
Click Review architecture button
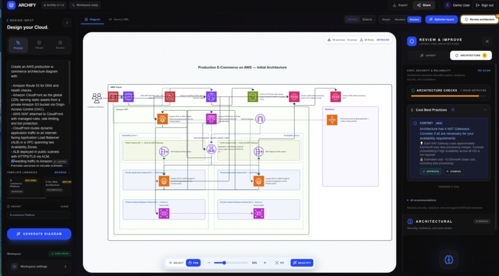coord(479,19)
